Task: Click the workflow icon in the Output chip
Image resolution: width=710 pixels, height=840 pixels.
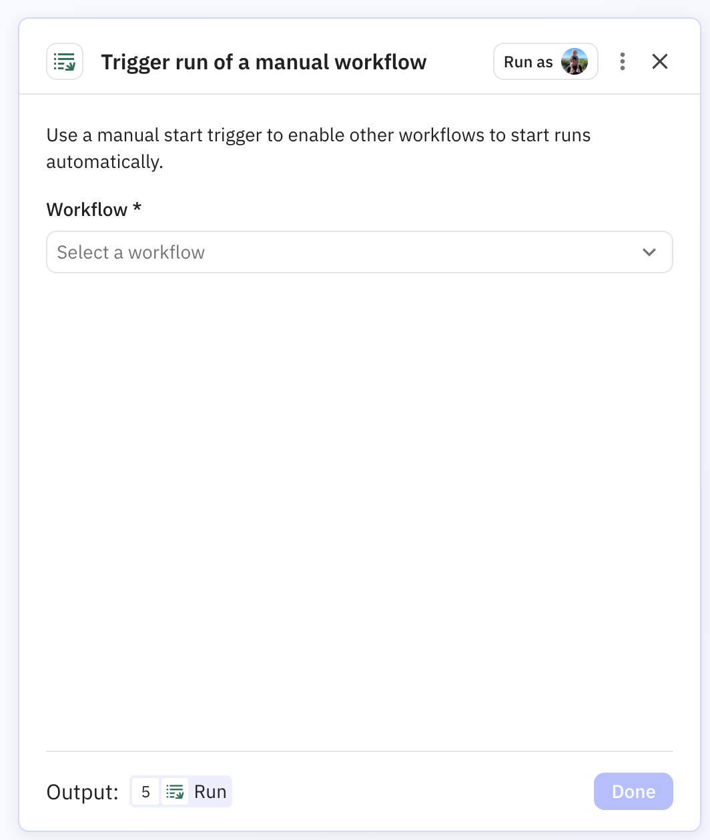Action: [x=175, y=792]
